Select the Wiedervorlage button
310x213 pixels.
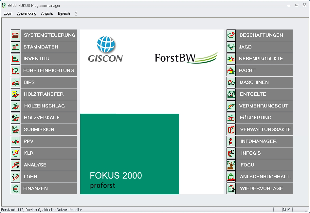(x=264, y=188)
